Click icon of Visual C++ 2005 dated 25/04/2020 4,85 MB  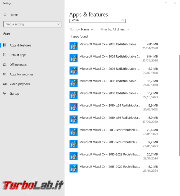73,46
